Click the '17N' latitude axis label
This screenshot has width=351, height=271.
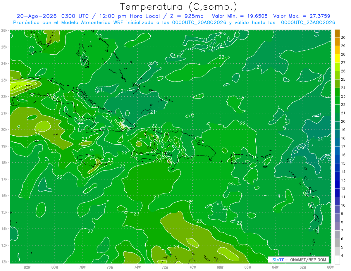[4, 179]
